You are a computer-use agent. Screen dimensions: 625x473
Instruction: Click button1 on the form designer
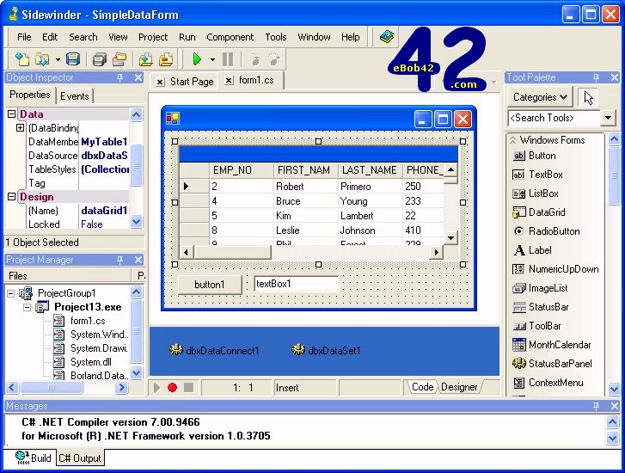pos(209,285)
